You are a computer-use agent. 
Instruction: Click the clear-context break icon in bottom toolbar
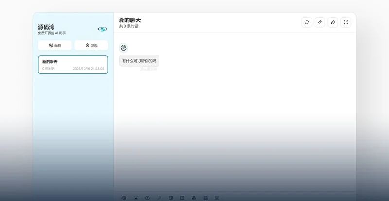click(182, 198)
